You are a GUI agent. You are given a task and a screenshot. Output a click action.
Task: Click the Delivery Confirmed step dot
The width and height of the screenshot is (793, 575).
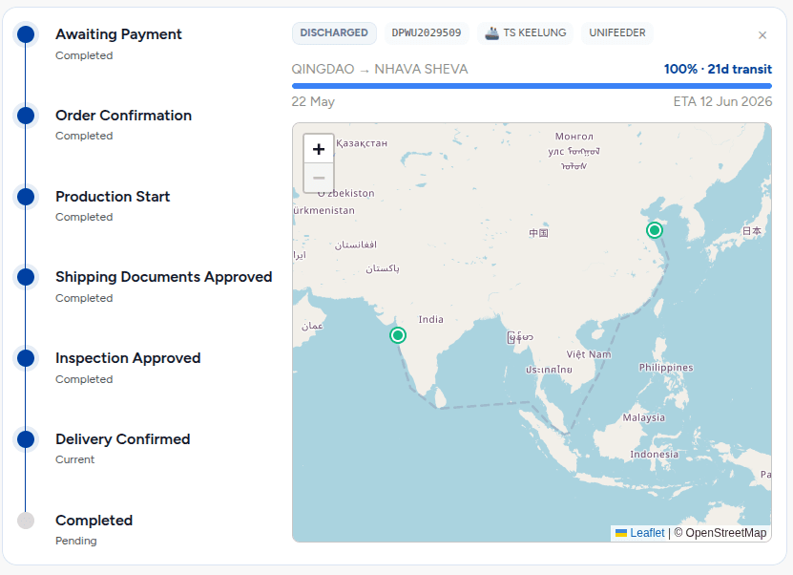(x=26, y=438)
